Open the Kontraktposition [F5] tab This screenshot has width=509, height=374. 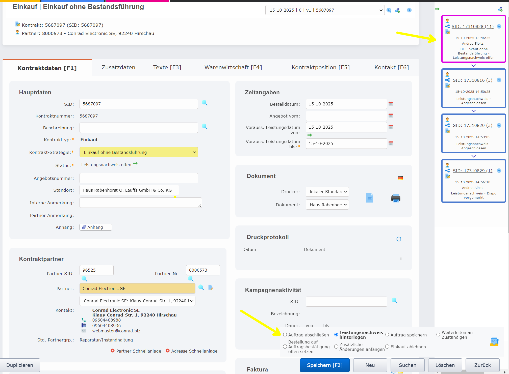point(320,68)
